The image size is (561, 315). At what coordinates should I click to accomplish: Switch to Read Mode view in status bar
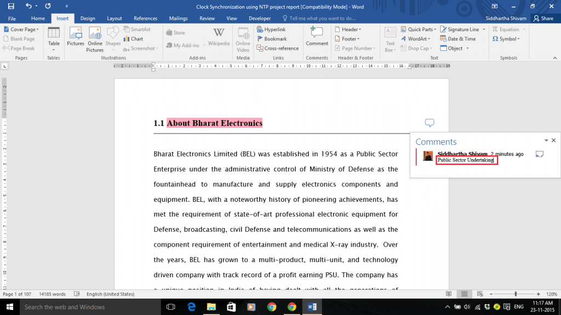[x=449, y=294]
